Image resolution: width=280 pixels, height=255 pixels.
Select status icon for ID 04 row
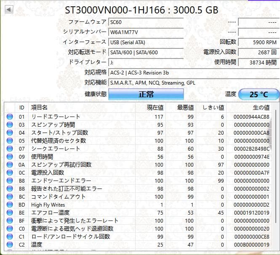(x=10, y=133)
